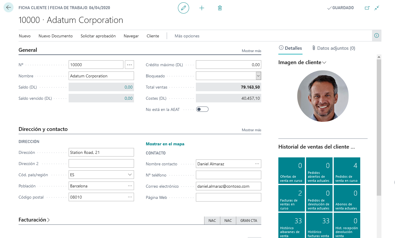This screenshot has width=395, height=238.
Task: Toggle the No está en la AEAT switch
Action: [202, 109]
